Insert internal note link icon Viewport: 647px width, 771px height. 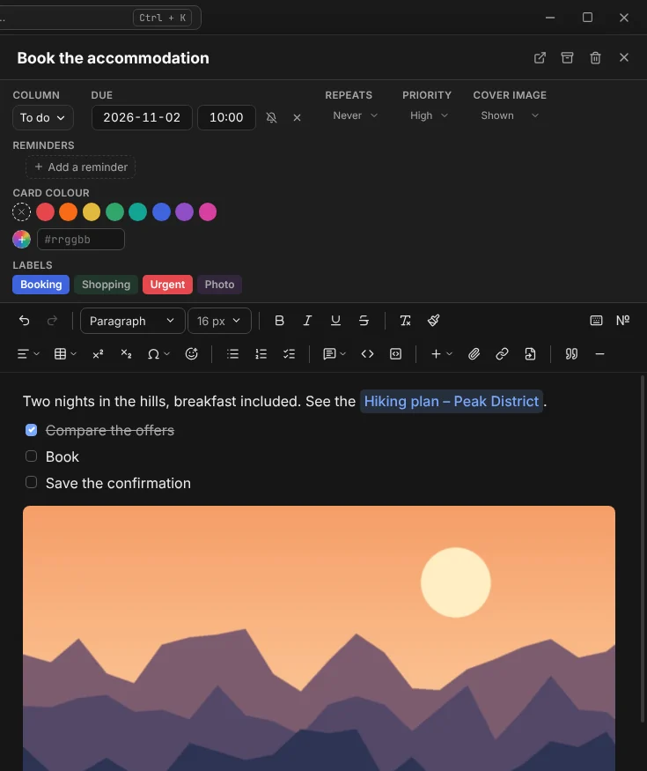pyautogui.click(x=530, y=354)
